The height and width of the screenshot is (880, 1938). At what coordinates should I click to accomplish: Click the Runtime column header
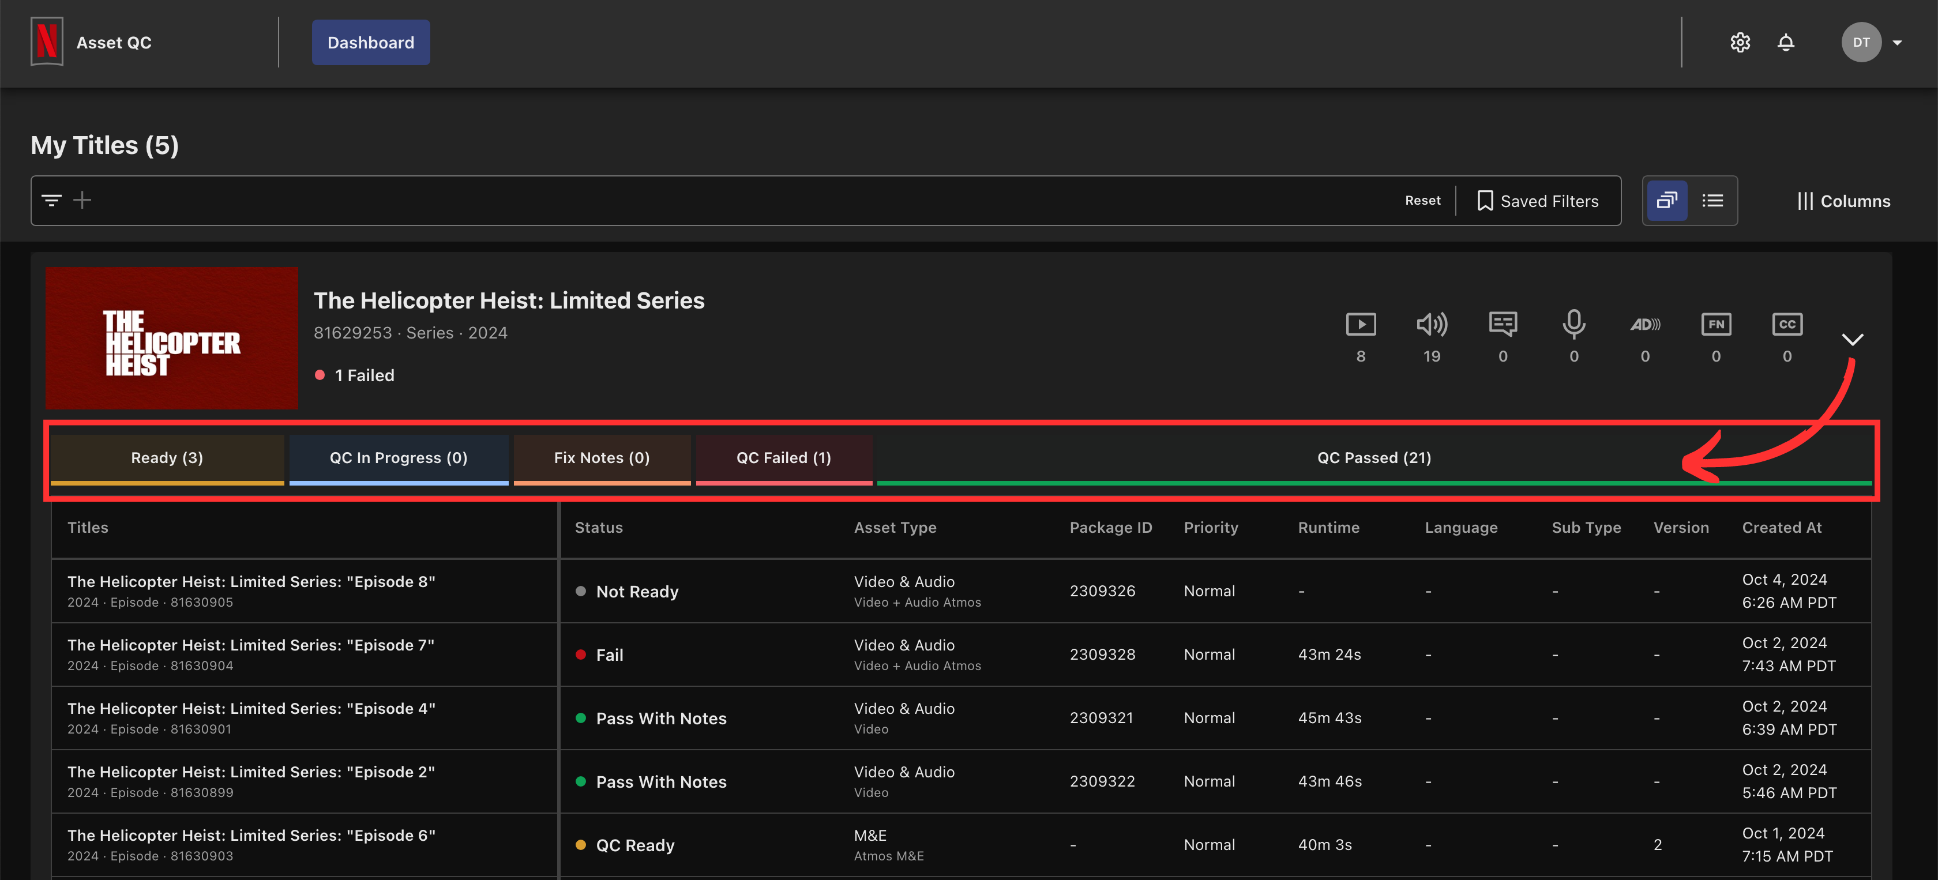coord(1328,528)
